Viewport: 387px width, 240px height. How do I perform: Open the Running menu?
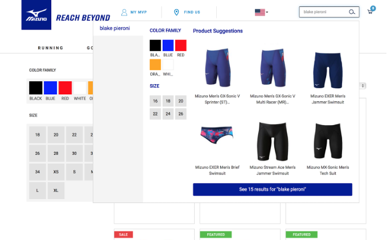51,48
